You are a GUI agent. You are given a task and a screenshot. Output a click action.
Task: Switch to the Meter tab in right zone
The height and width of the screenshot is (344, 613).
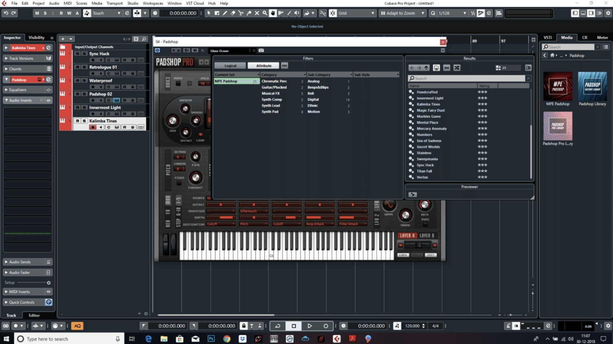coord(602,37)
